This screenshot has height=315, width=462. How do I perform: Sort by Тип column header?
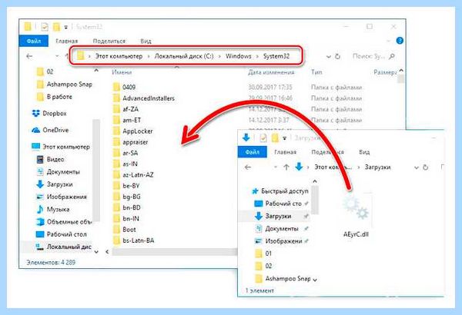316,72
